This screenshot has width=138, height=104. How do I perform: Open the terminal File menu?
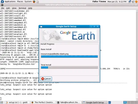click(x=3, y=8)
